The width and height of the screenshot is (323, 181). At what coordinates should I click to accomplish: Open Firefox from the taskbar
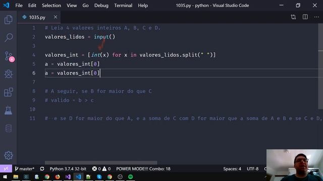pyautogui.click(x=58, y=176)
